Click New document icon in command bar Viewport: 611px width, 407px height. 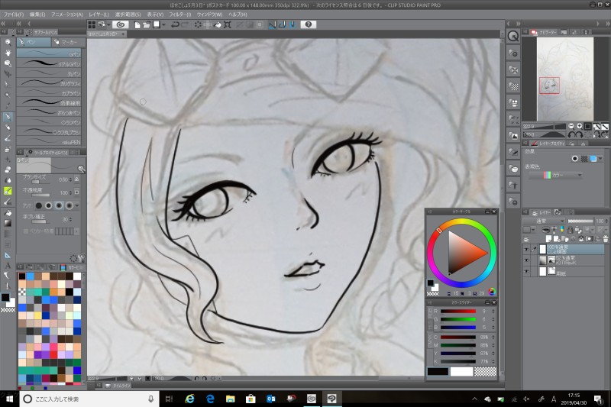pyautogui.click(x=137, y=24)
